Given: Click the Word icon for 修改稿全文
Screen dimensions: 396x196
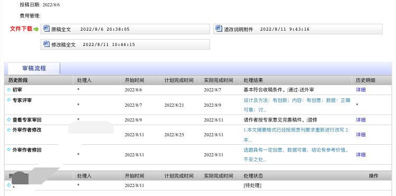Looking at the screenshot, I should click(x=46, y=44).
